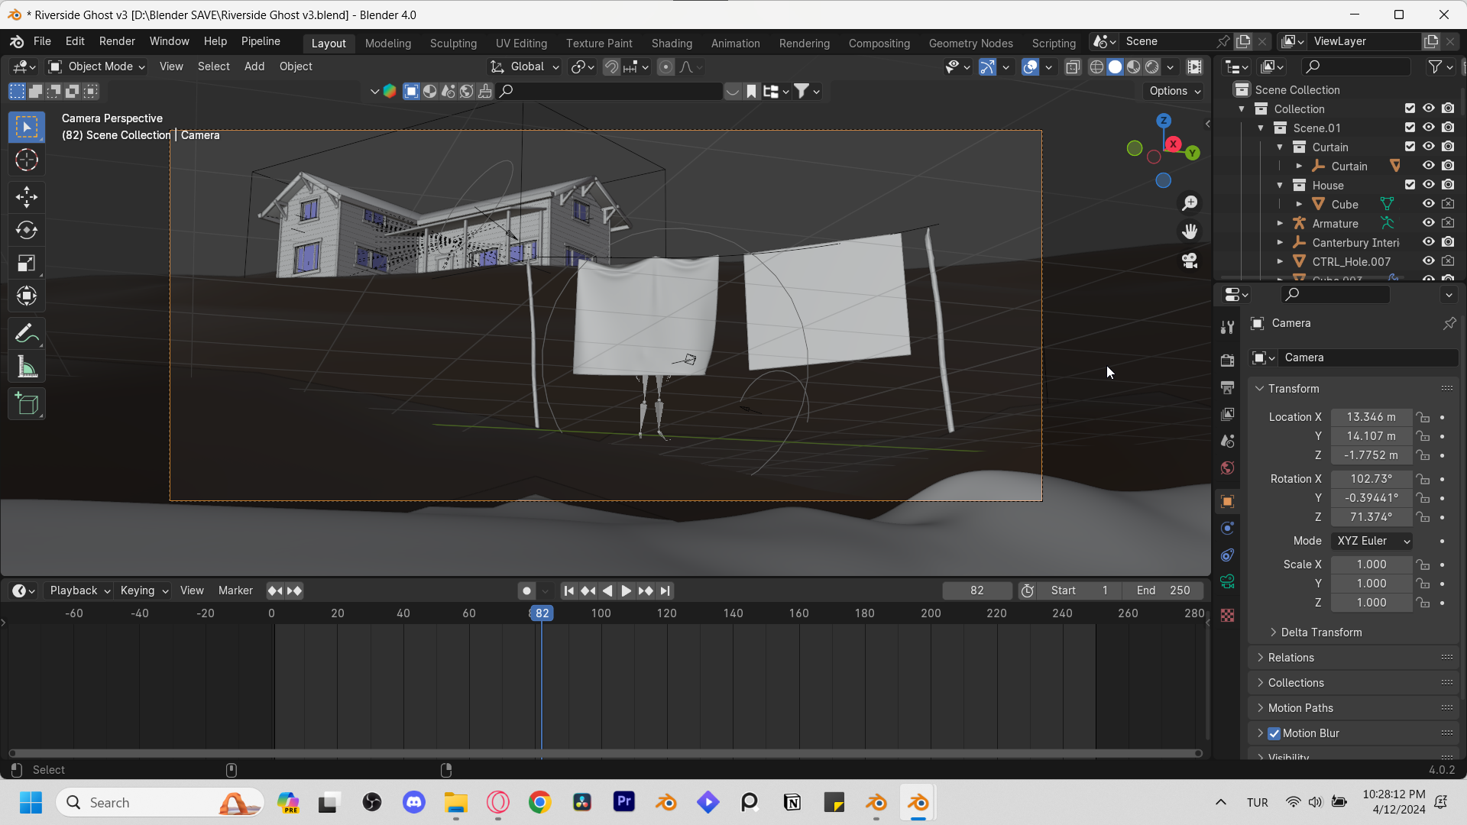The height and width of the screenshot is (825, 1467).
Task: Uncheck the House collection checkbox
Action: (x=1410, y=185)
